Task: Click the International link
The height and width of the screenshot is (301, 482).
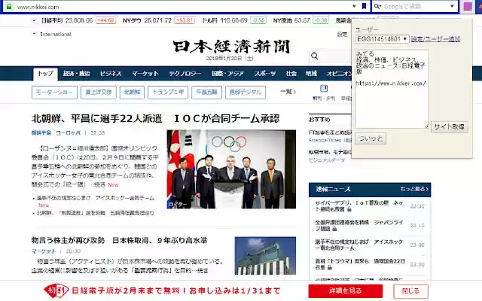Action: [55, 34]
